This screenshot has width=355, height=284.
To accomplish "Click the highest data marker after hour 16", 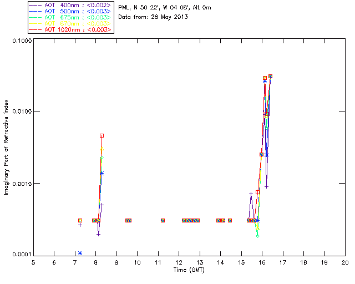I will [x=270, y=77].
